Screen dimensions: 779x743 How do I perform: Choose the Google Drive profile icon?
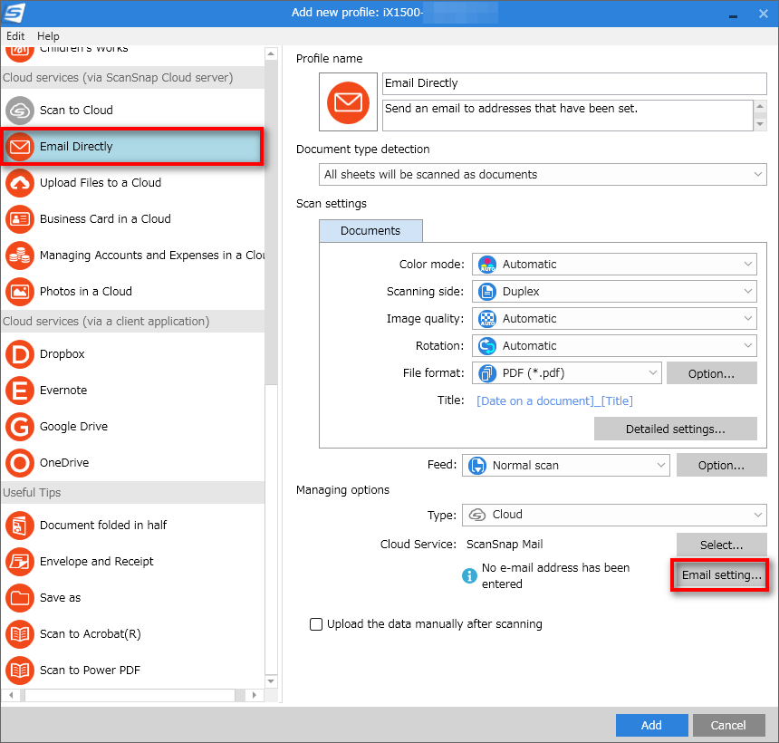(x=20, y=427)
